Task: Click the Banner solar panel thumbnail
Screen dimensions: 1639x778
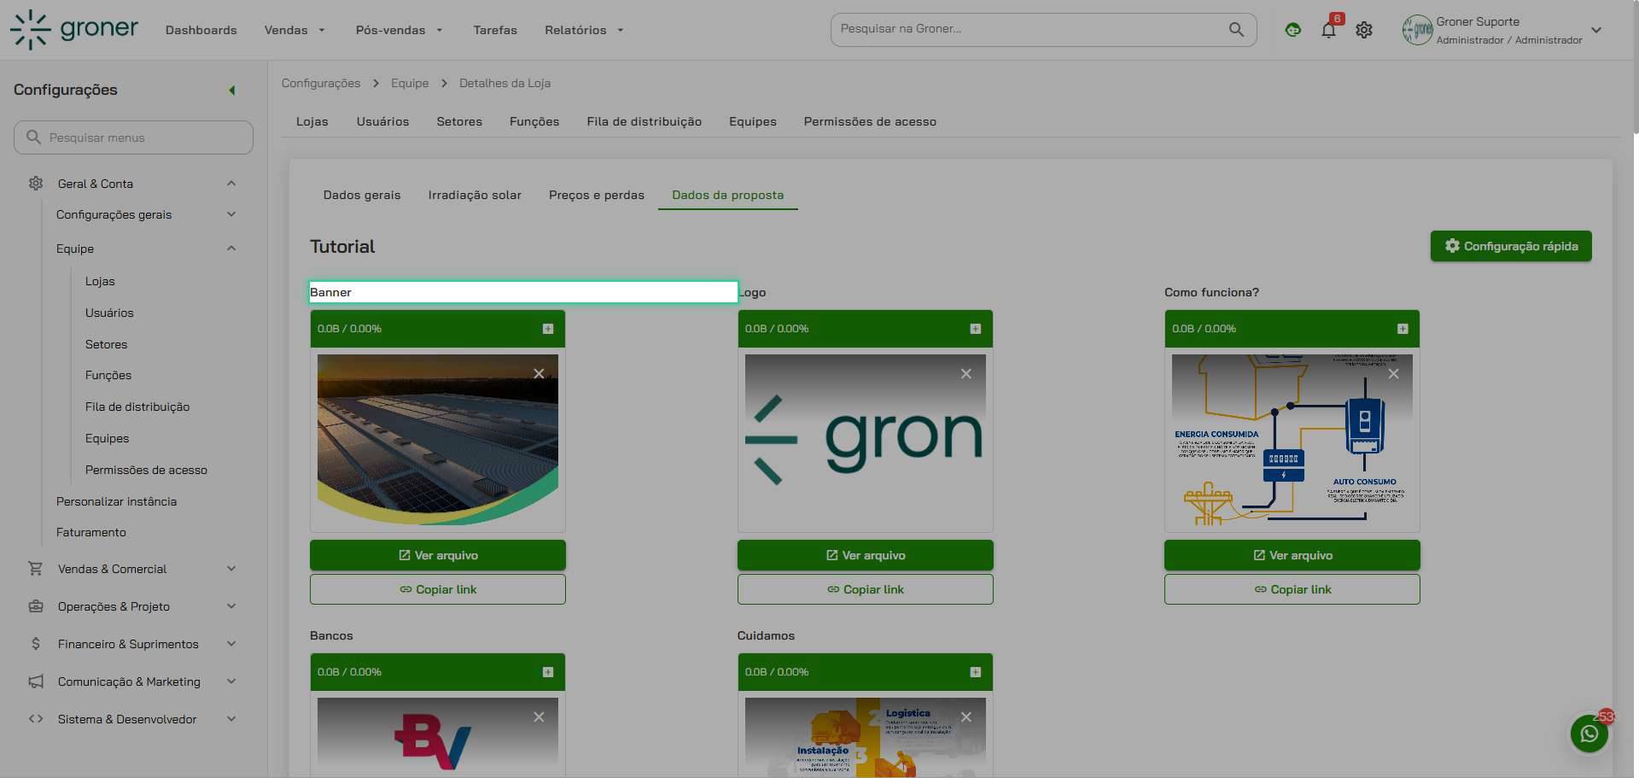Action: tap(438, 440)
